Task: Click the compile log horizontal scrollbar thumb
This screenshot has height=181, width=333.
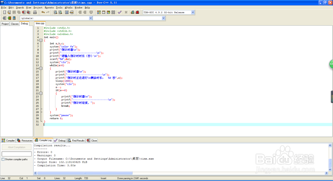Action: pos(85,173)
